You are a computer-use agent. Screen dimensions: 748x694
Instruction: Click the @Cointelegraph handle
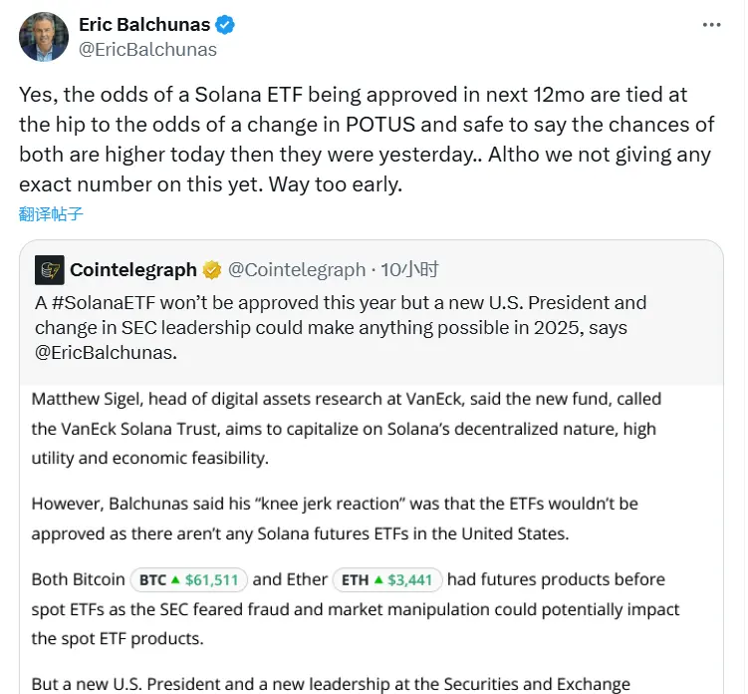pyautogui.click(x=297, y=269)
